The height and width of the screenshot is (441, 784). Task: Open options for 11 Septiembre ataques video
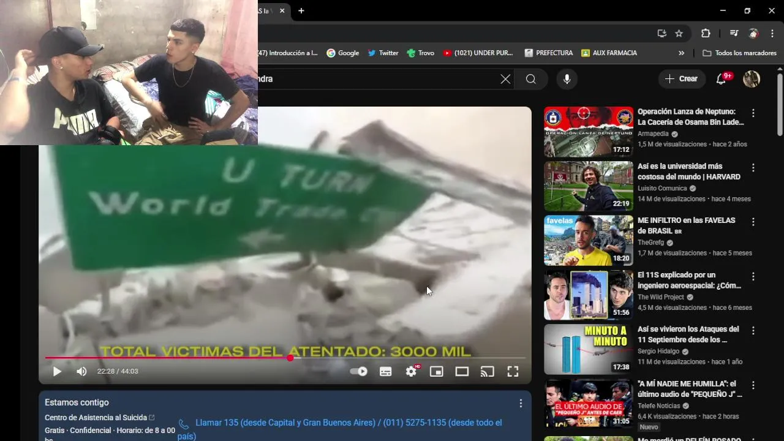click(x=753, y=330)
